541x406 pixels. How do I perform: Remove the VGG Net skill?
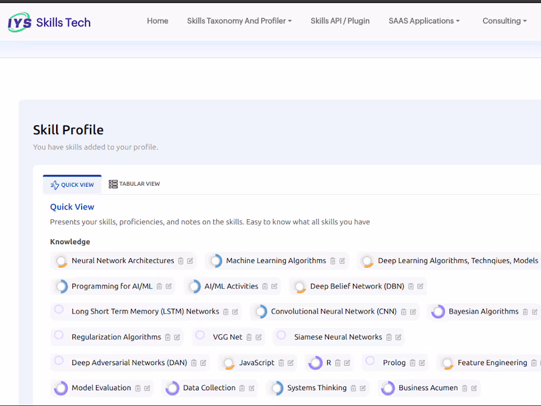tap(249, 337)
